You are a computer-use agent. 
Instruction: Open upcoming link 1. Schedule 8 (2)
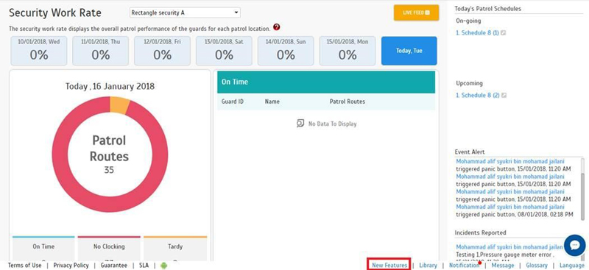click(478, 96)
